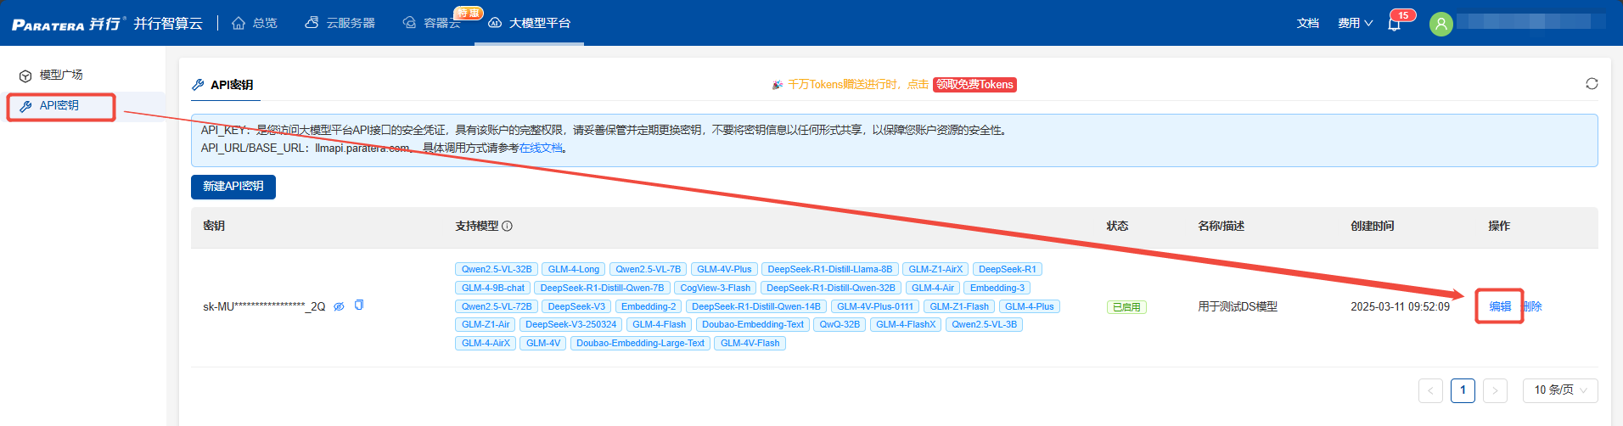This screenshot has width=1623, height=426.
Task: Click the Embedding-3 model tag
Action: point(997,289)
